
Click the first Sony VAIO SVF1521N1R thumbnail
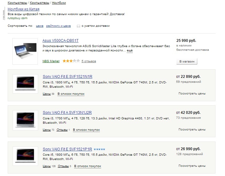(25, 83)
